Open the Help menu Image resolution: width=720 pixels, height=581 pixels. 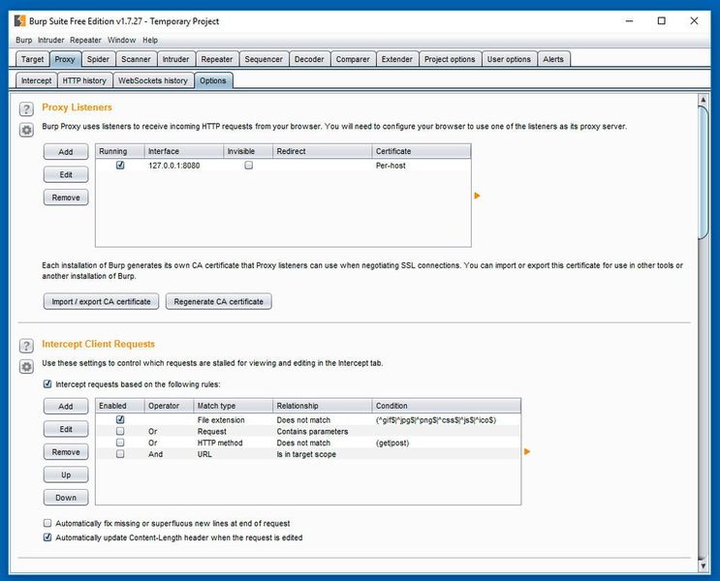point(150,40)
